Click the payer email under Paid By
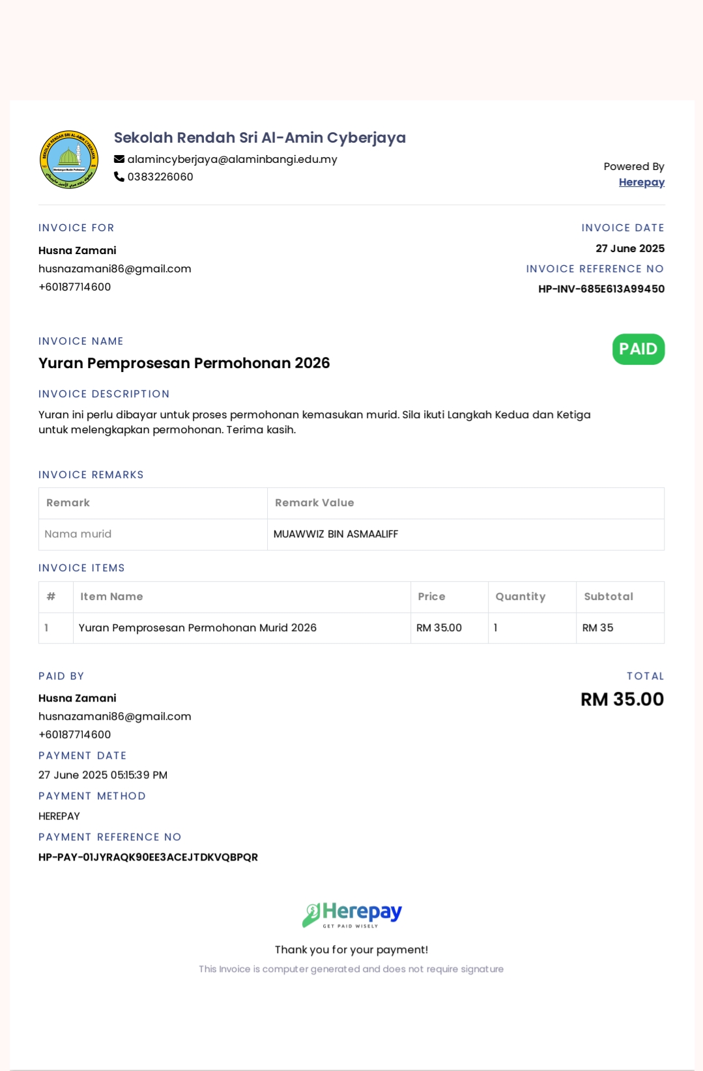 coord(115,717)
